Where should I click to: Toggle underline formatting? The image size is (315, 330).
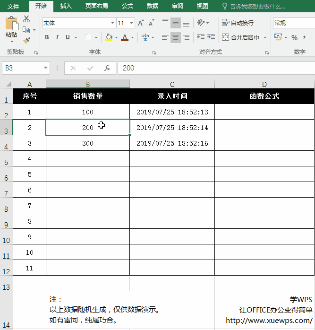tap(68, 37)
